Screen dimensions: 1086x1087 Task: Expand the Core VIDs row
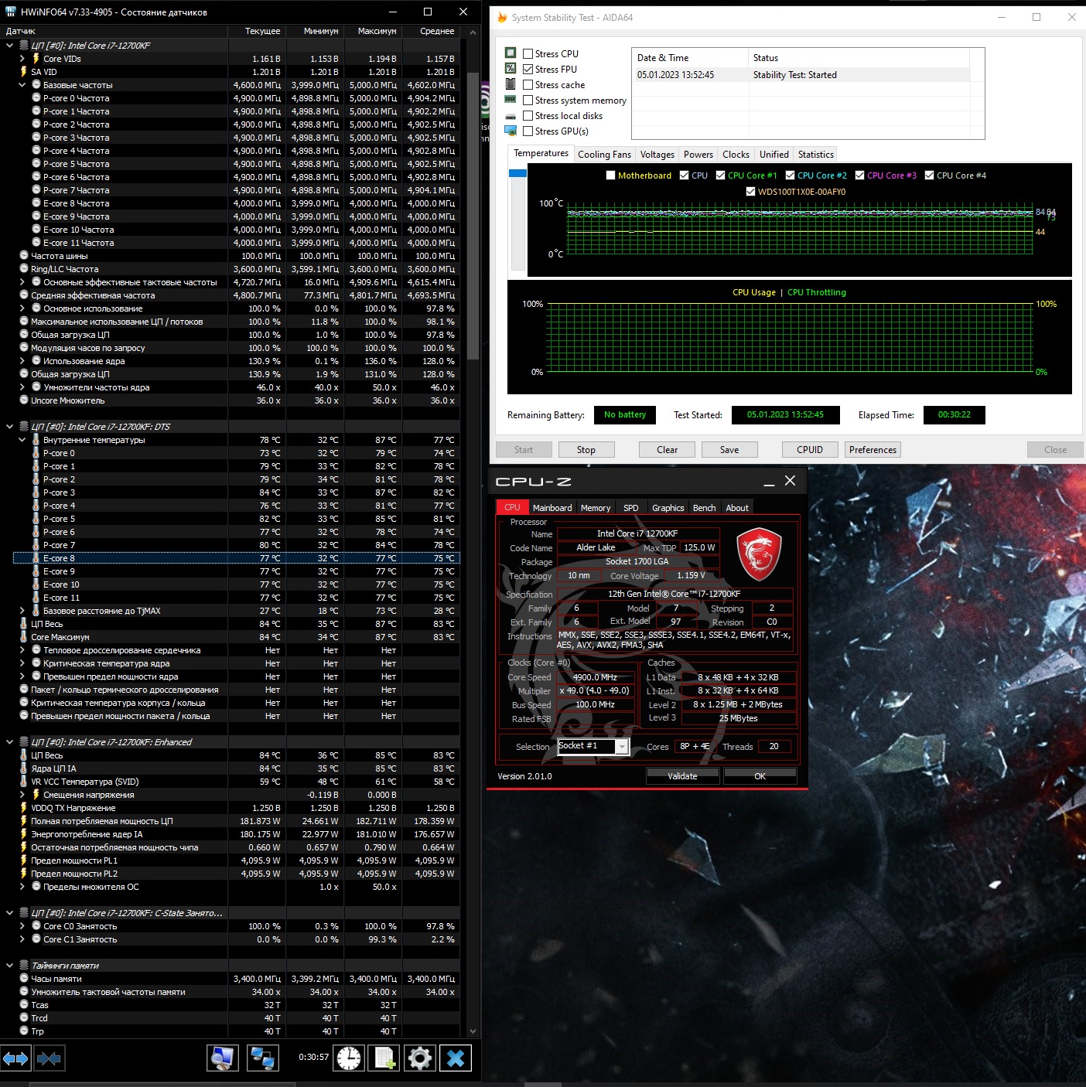pyautogui.click(x=22, y=59)
